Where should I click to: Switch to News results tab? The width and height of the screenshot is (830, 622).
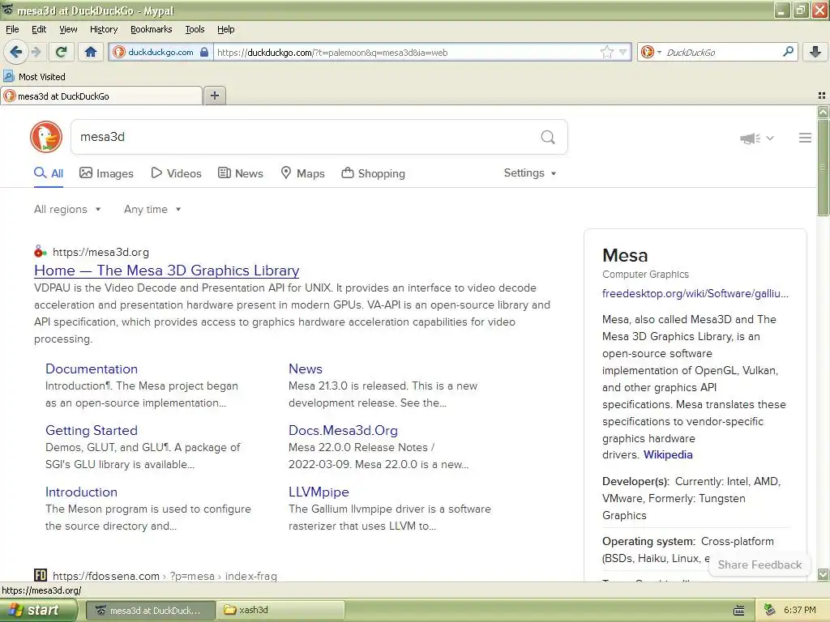pyautogui.click(x=240, y=173)
